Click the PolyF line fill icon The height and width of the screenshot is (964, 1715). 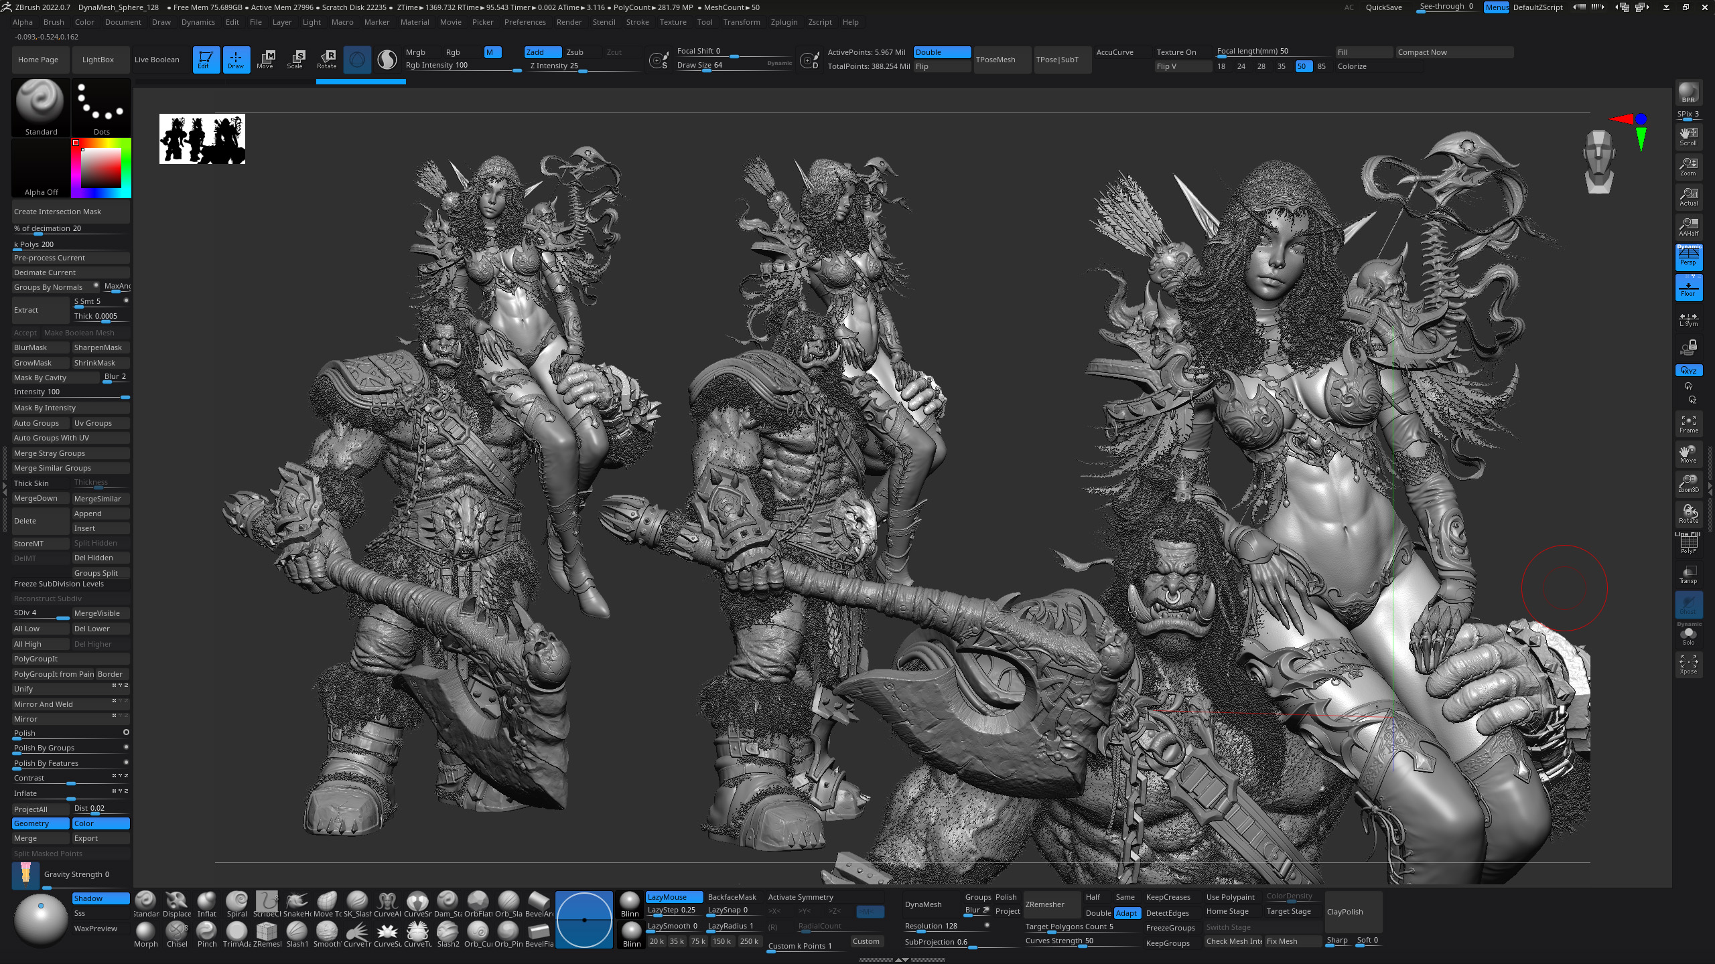click(x=1688, y=544)
